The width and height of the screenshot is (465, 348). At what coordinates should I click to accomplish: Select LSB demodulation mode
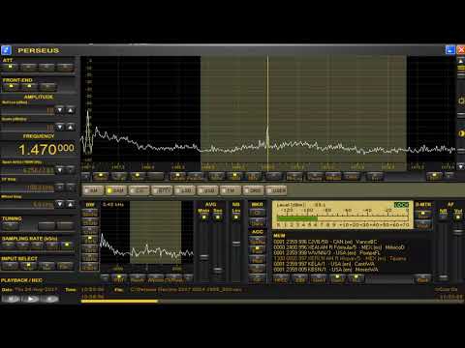click(185, 190)
